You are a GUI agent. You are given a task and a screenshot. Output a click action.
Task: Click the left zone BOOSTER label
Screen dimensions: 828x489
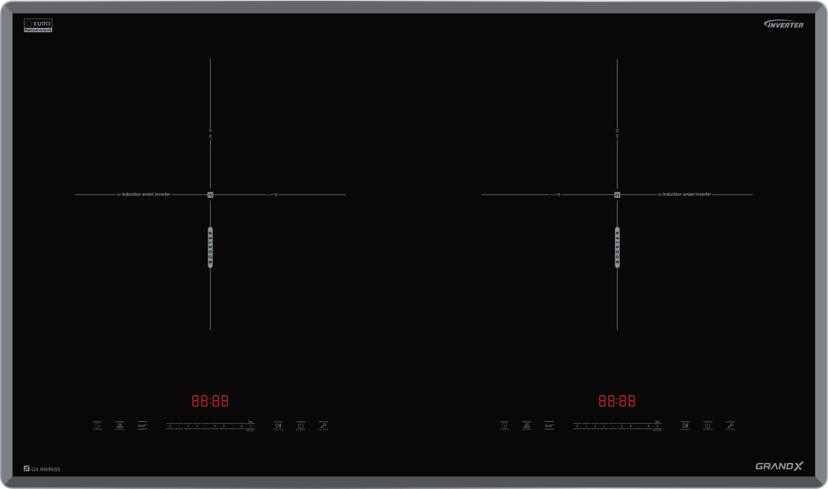click(210, 247)
